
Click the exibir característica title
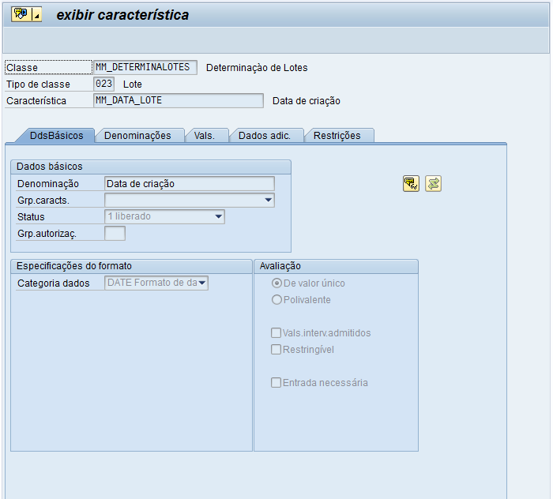122,15
